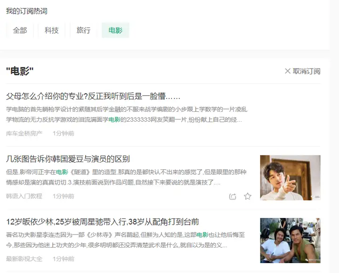The image size is (339, 273).
Task: Click source name 库车金桥房产
Action: coord(24,133)
